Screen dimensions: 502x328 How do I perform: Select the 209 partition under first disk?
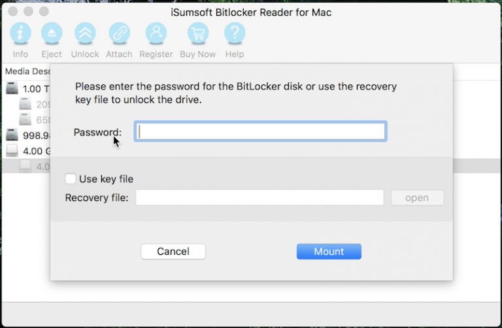25,104
